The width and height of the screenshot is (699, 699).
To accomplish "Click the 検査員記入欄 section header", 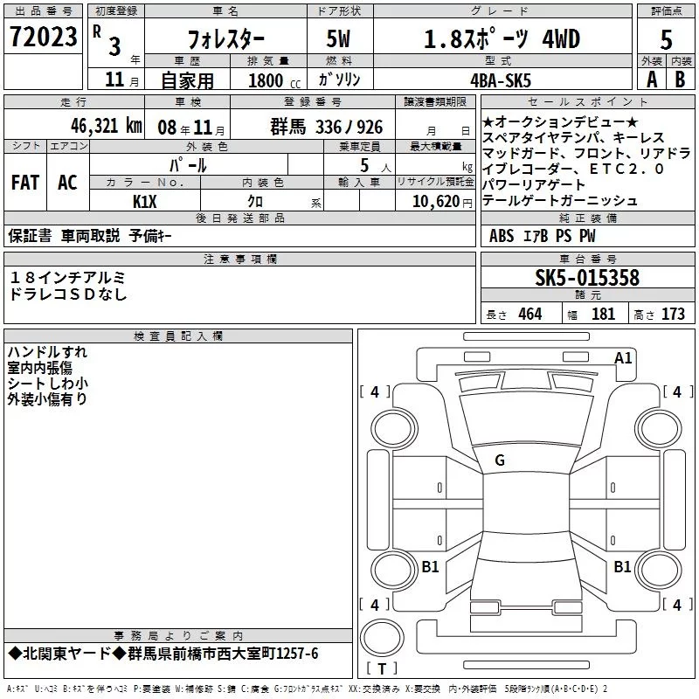I will 178,336.
